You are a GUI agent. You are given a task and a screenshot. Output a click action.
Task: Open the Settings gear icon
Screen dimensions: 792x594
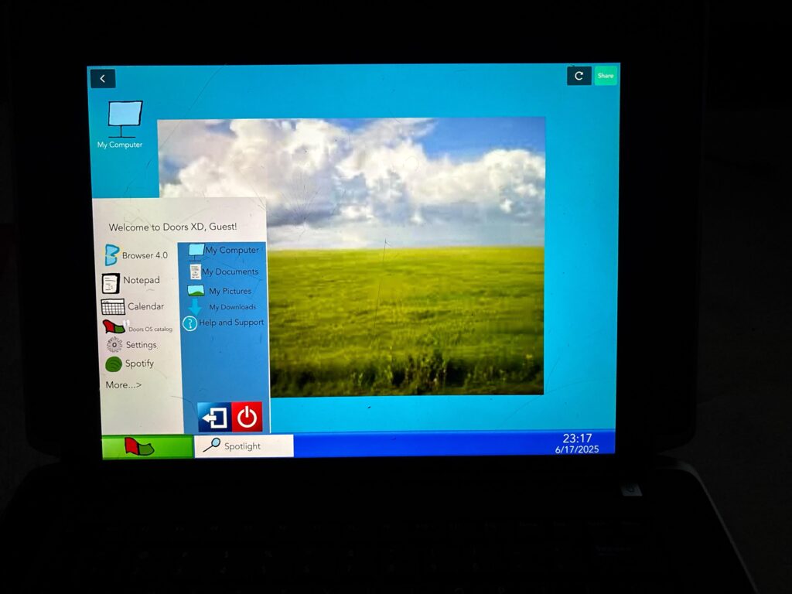(114, 344)
